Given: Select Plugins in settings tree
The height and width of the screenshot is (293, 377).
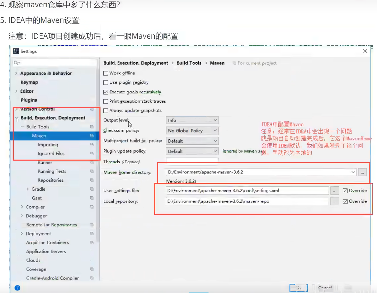Looking at the screenshot, I should pos(29,100).
